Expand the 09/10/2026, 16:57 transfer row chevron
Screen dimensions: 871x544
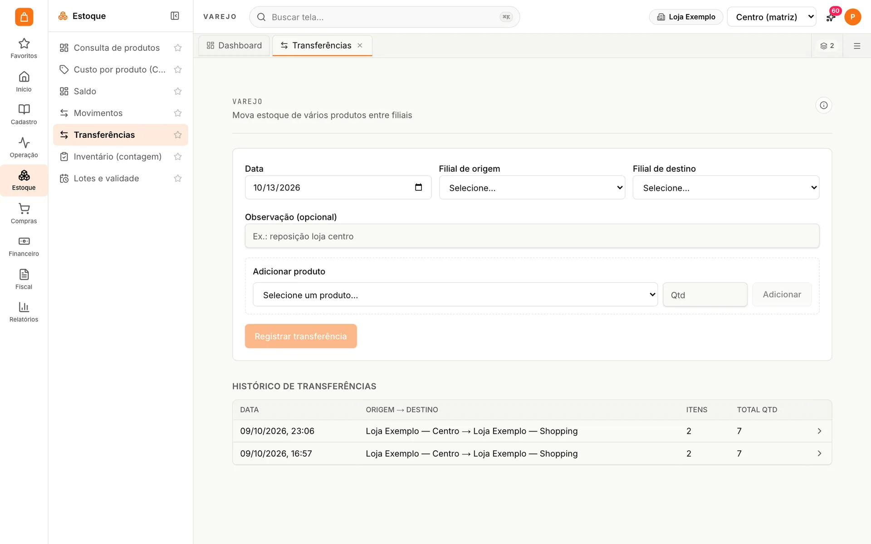tap(819, 453)
